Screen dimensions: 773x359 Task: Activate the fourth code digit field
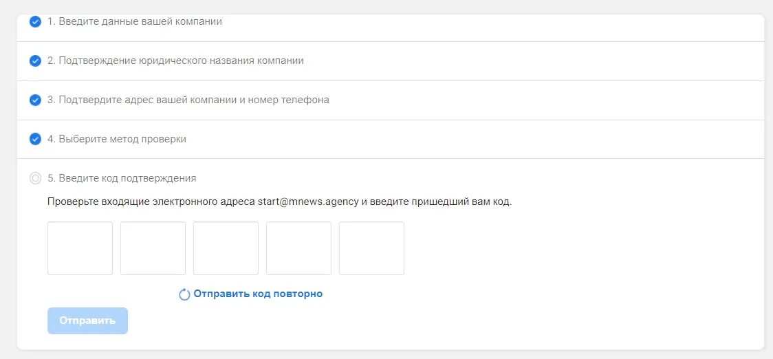[x=298, y=248]
